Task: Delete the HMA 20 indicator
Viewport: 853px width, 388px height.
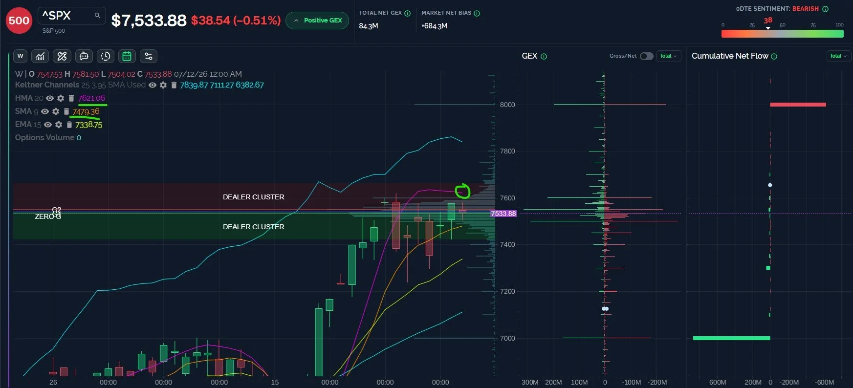Action: click(x=71, y=98)
